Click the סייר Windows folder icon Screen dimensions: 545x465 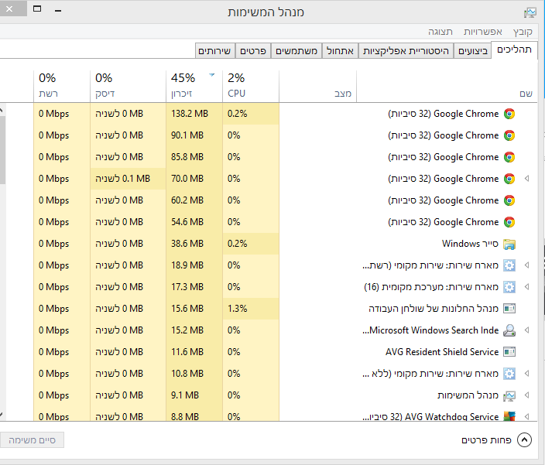pos(509,244)
